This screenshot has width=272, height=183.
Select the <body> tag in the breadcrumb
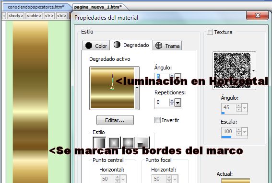pyautogui.click(x=16, y=16)
